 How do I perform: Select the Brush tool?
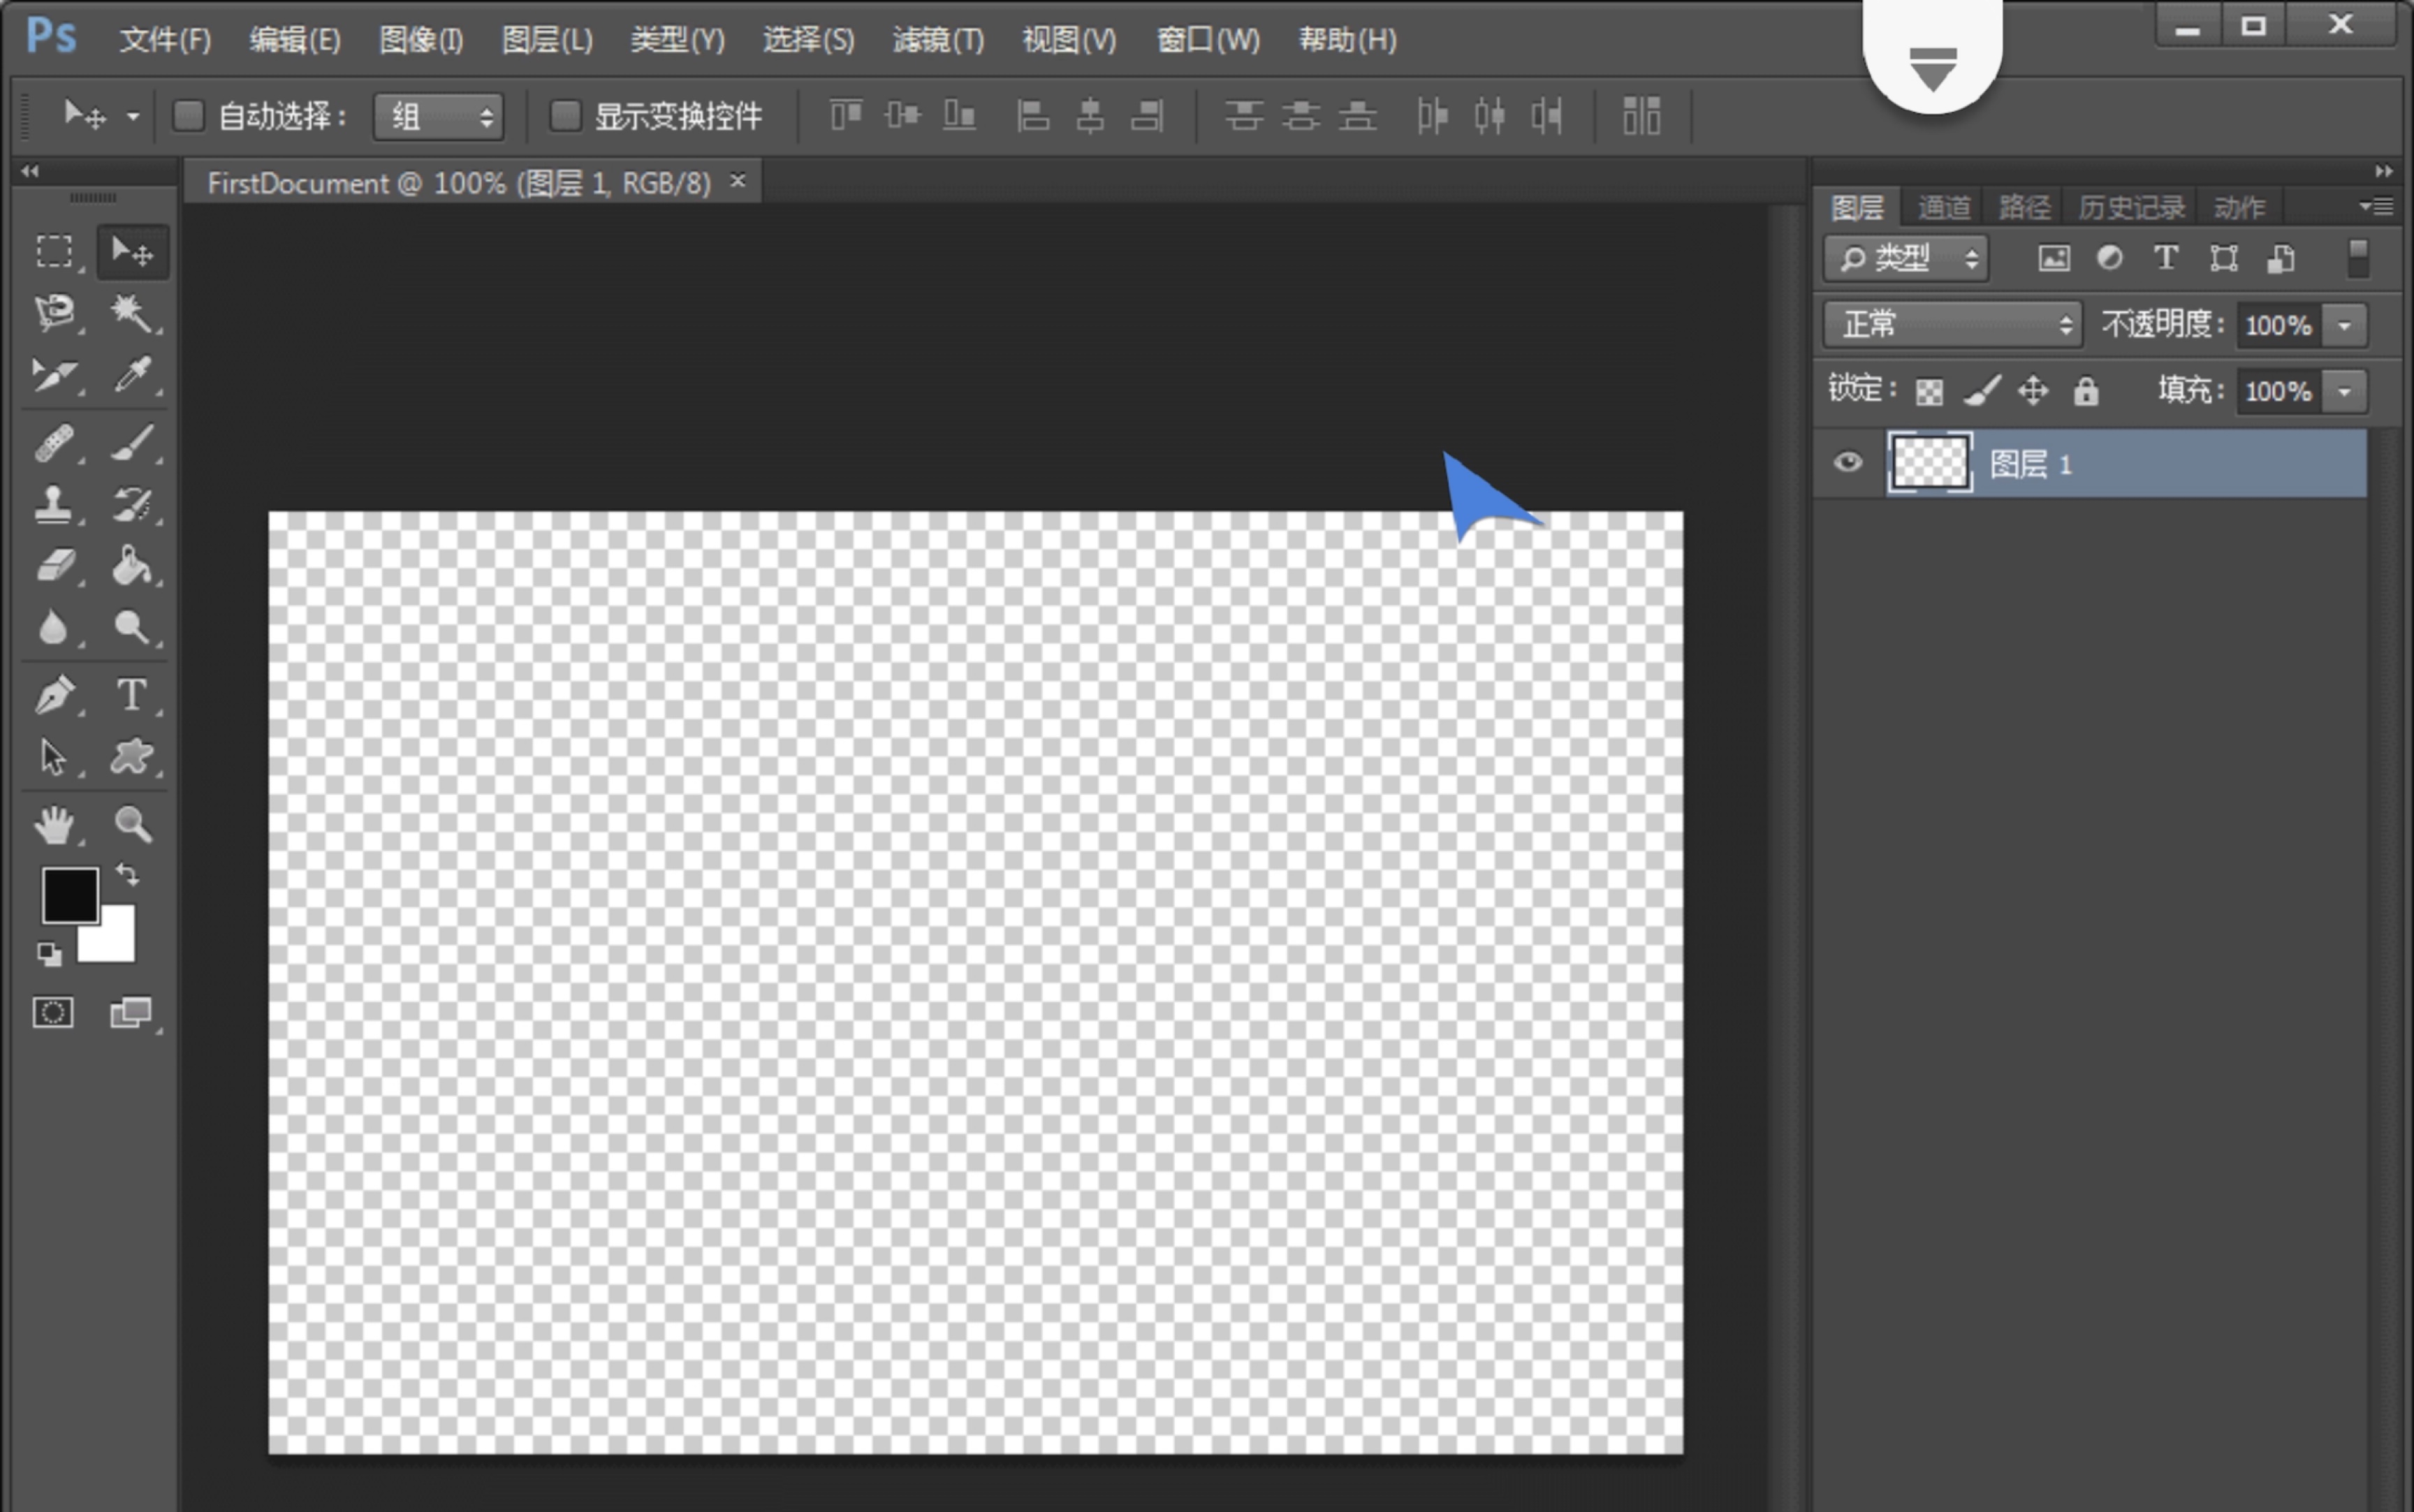pos(132,443)
